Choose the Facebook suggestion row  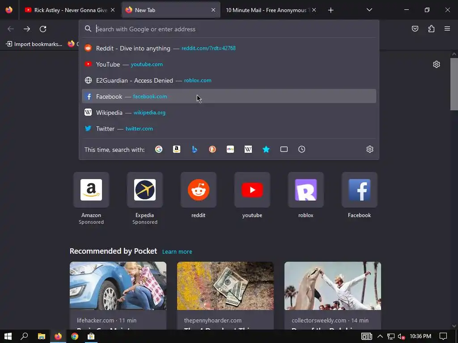(x=229, y=96)
